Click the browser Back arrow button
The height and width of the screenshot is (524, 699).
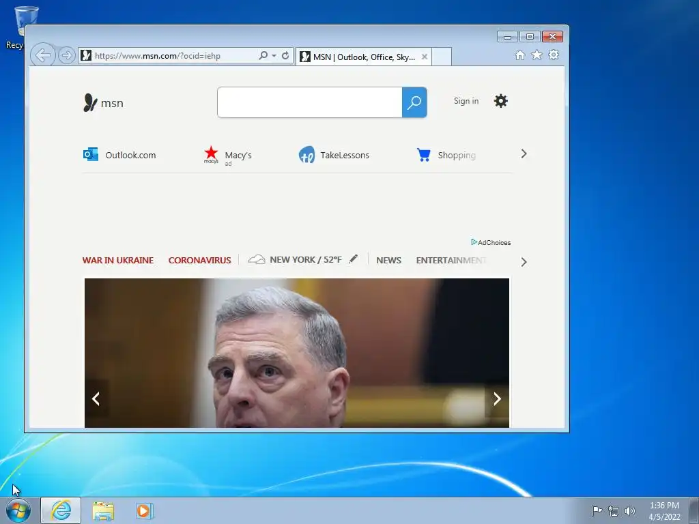point(43,55)
